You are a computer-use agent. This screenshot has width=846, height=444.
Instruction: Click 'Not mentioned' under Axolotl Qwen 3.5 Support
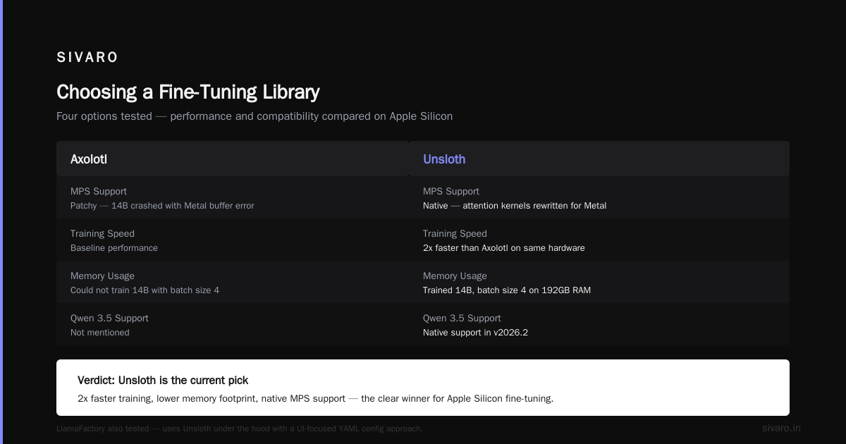(100, 333)
